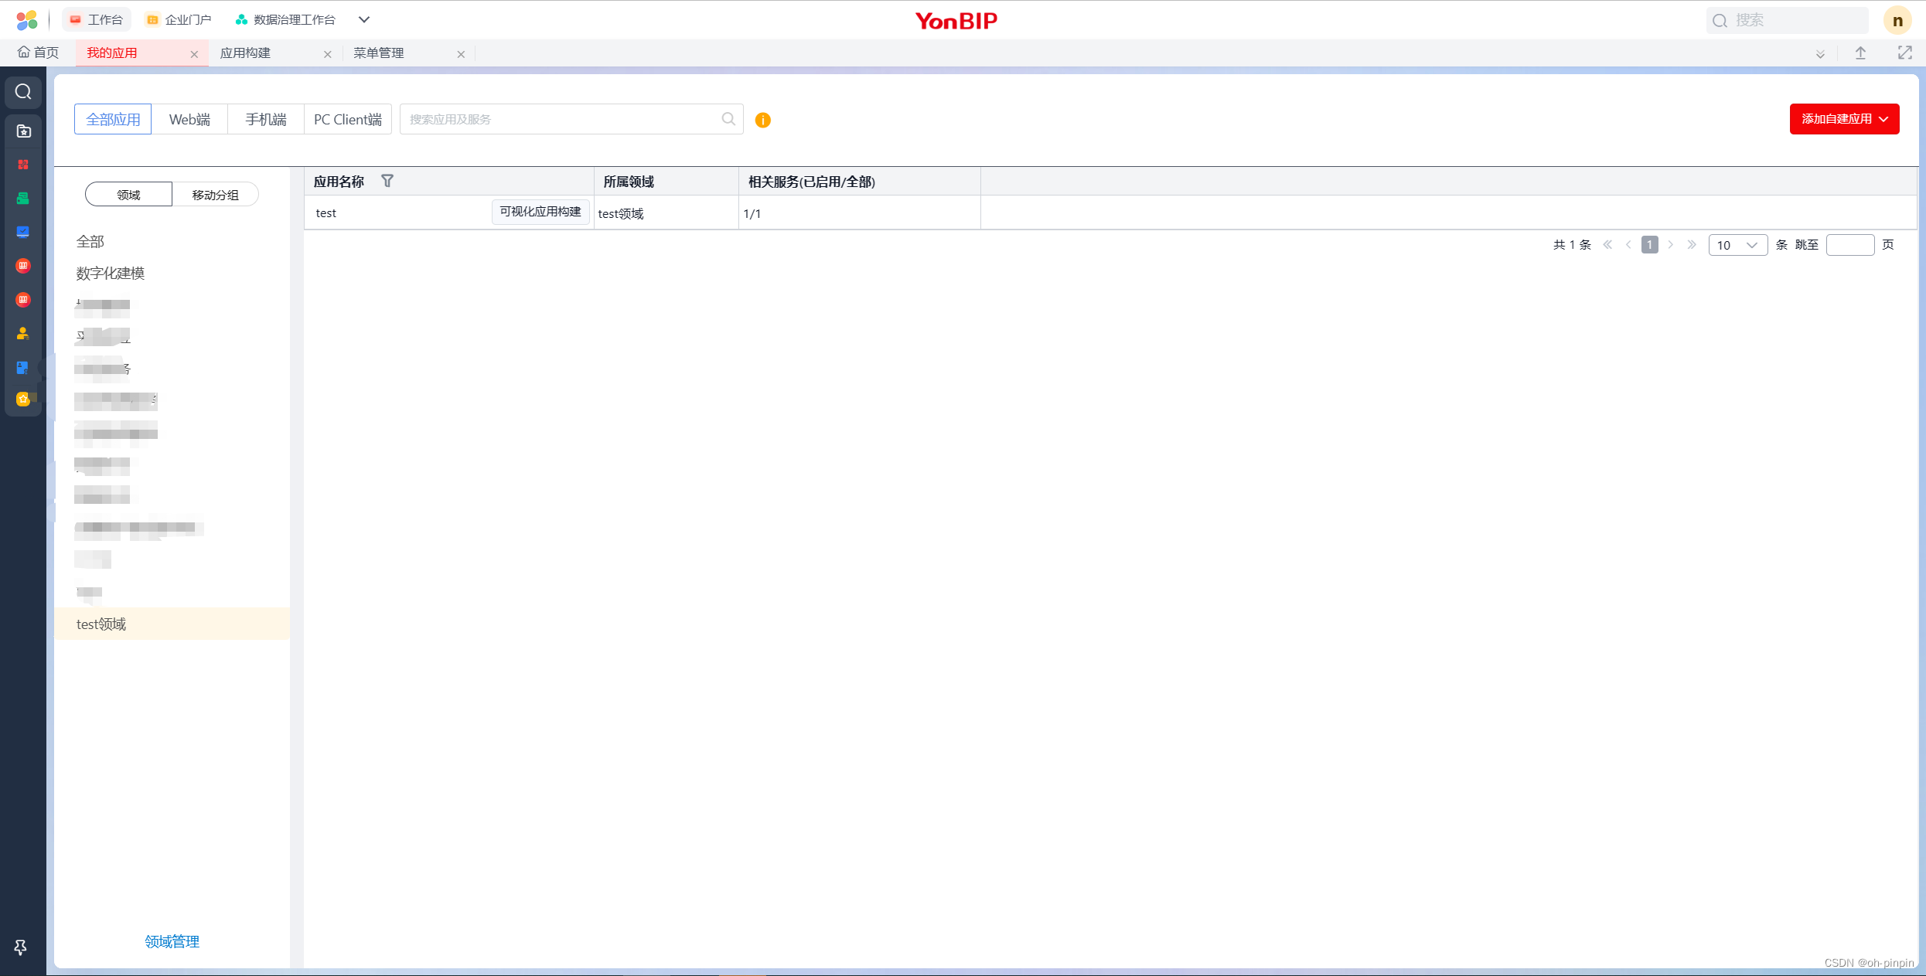Click the 领域管理 link
The image size is (1926, 976).
click(x=171, y=941)
